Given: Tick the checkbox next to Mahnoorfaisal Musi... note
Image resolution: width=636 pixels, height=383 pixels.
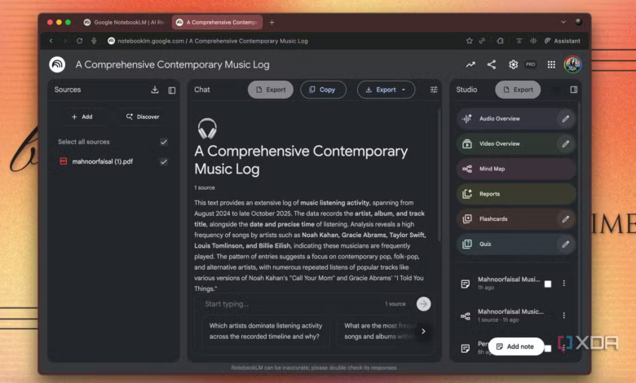Looking at the screenshot, I should tap(548, 284).
